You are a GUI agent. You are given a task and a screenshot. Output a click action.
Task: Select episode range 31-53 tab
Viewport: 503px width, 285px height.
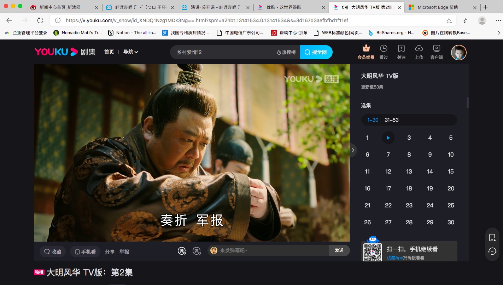(392, 120)
